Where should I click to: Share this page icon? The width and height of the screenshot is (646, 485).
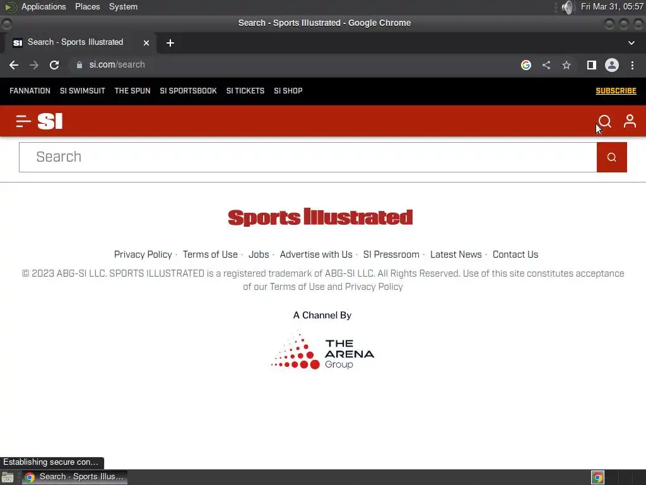coord(546,65)
